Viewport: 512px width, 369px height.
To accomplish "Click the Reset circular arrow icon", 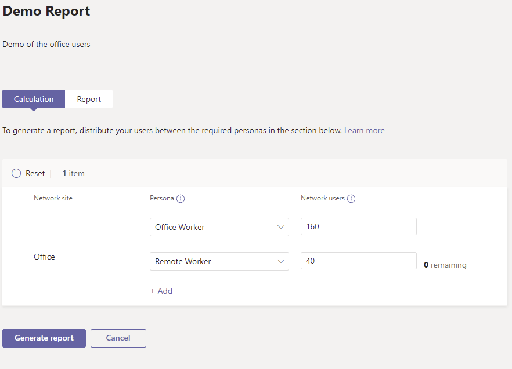I will pyautogui.click(x=16, y=173).
